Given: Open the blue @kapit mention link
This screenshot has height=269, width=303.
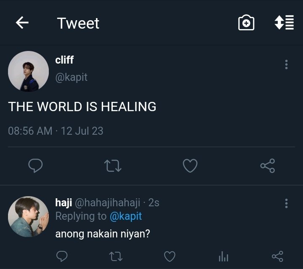Looking at the screenshot, I should (x=126, y=216).
